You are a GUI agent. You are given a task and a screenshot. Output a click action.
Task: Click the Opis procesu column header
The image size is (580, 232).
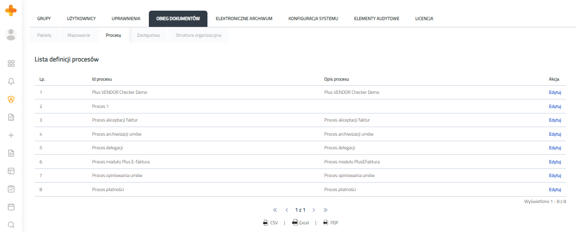[x=337, y=79]
